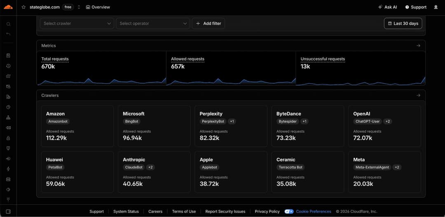This screenshot has width=445, height=217.
Task: Open the padlock SSL icon in sidebar
Action: point(8,138)
